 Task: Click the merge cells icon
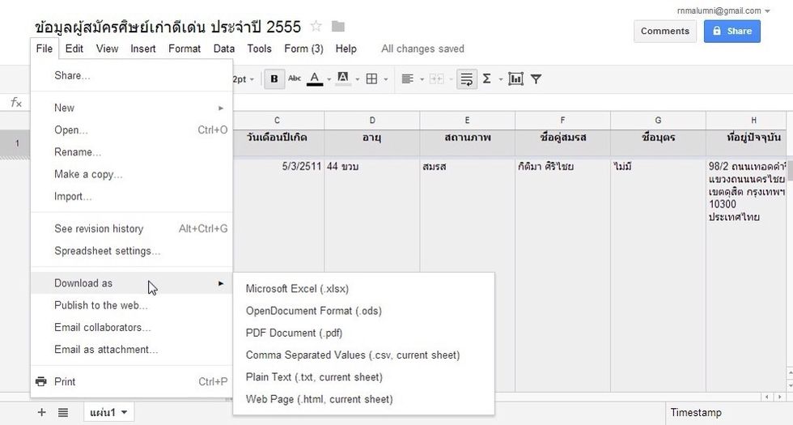click(436, 79)
